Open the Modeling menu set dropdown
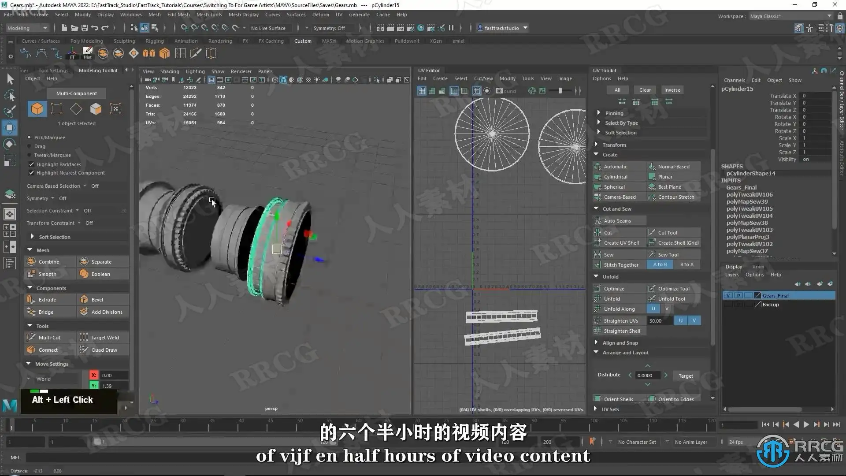Image resolution: width=846 pixels, height=476 pixels. coord(27,28)
